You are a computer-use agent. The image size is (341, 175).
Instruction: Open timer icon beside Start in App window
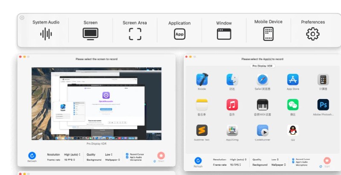321,167
